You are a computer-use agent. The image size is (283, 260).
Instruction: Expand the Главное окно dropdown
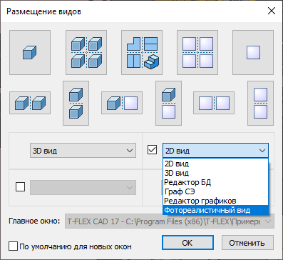click(x=170, y=221)
